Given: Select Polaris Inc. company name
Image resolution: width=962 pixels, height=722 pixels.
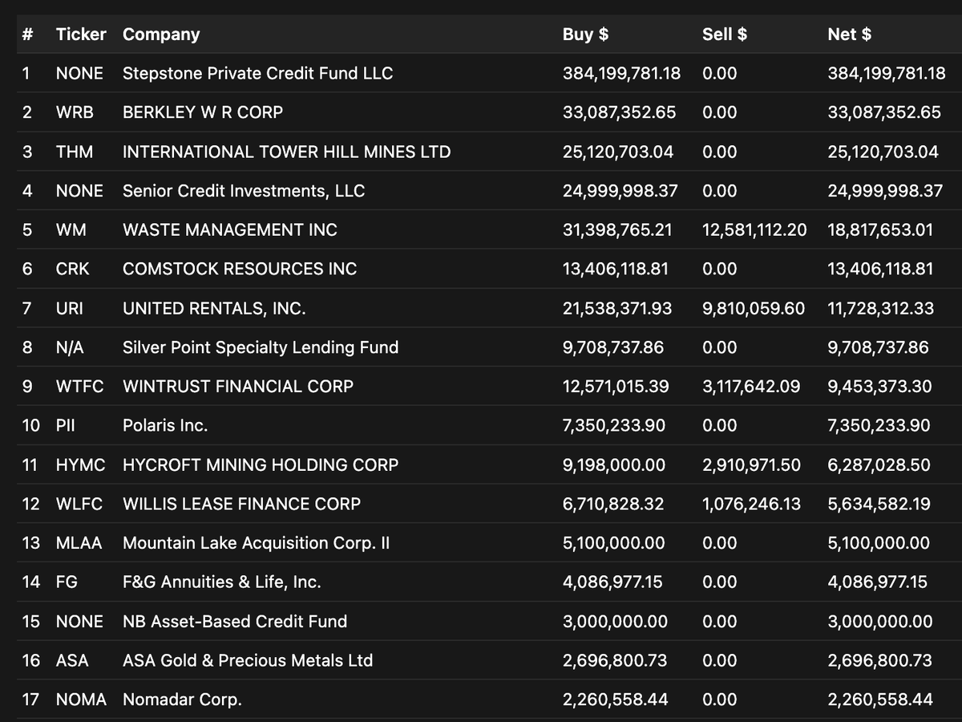Looking at the screenshot, I should tap(165, 425).
